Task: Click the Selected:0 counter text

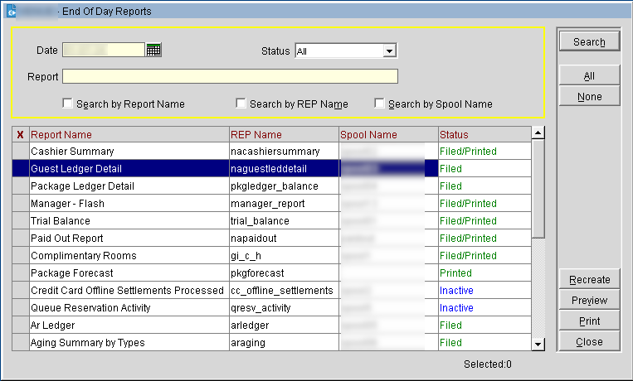Action: tap(487, 364)
